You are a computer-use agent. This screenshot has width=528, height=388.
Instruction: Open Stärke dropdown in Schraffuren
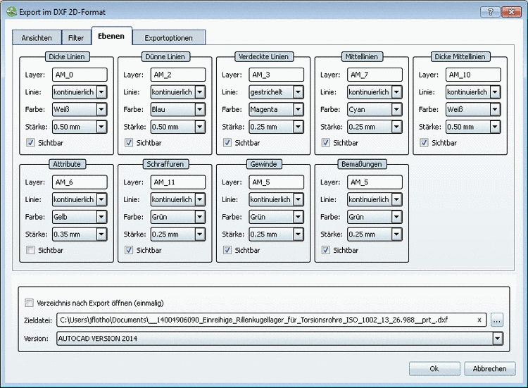coord(178,234)
